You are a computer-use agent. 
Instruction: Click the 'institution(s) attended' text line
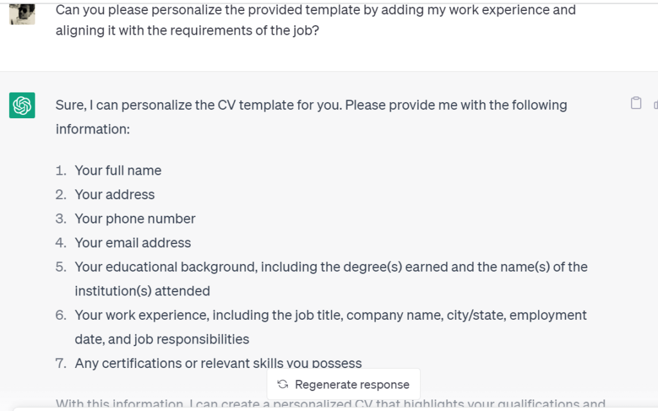coord(142,291)
